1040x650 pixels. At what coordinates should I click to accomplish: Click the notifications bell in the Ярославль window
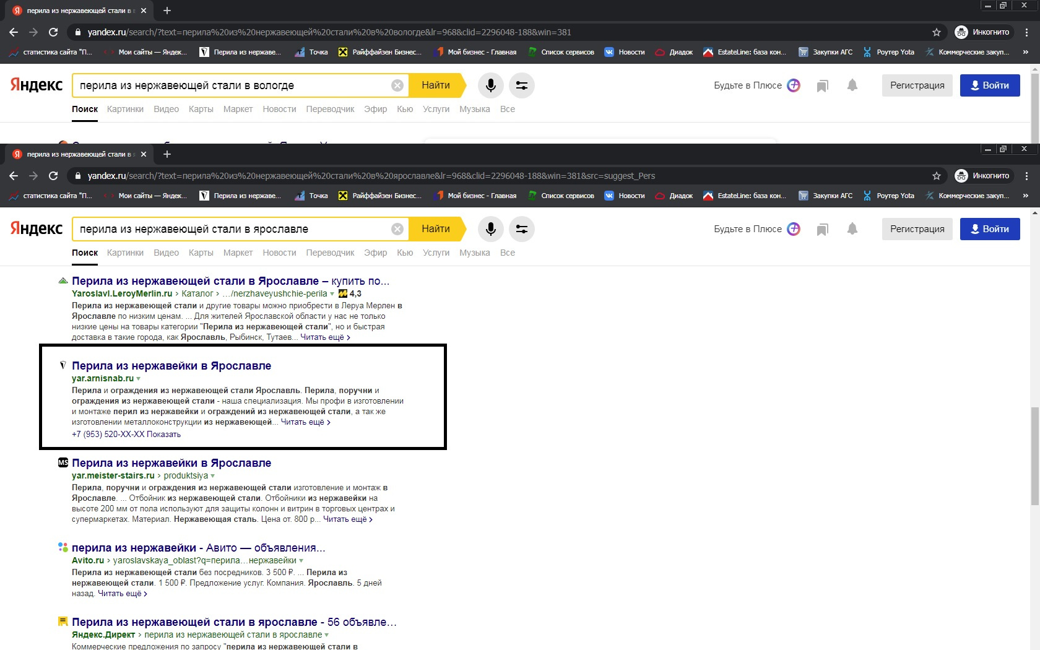(x=852, y=229)
